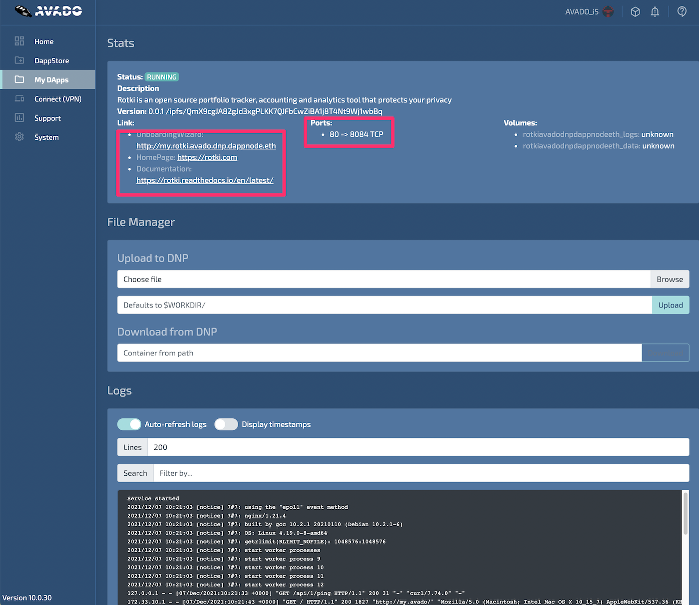This screenshot has width=699, height=605.
Task: Click the log viewer vertical scrollbar
Action: click(x=685, y=514)
